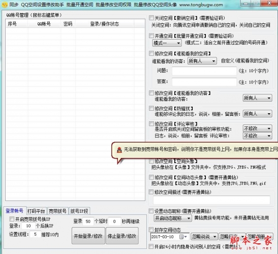The height and width of the screenshot is (254, 278).
Task: Click 序号 column header
Action: [17, 24]
